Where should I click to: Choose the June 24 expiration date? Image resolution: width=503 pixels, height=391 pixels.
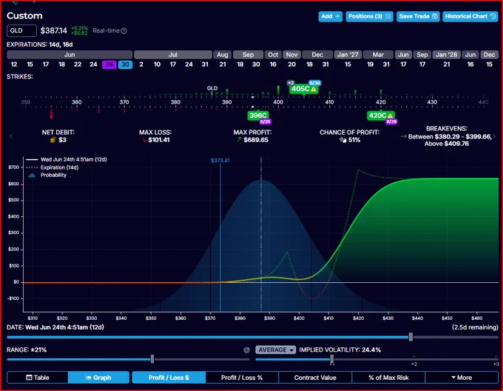point(93,64)
